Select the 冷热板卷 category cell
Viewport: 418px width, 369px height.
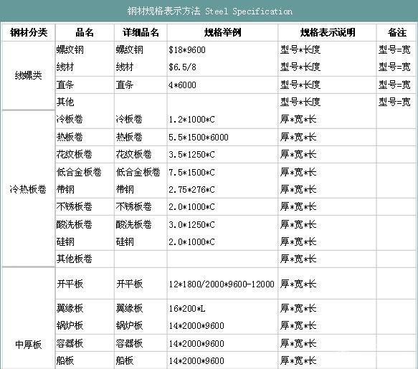[x=28, y=189]
